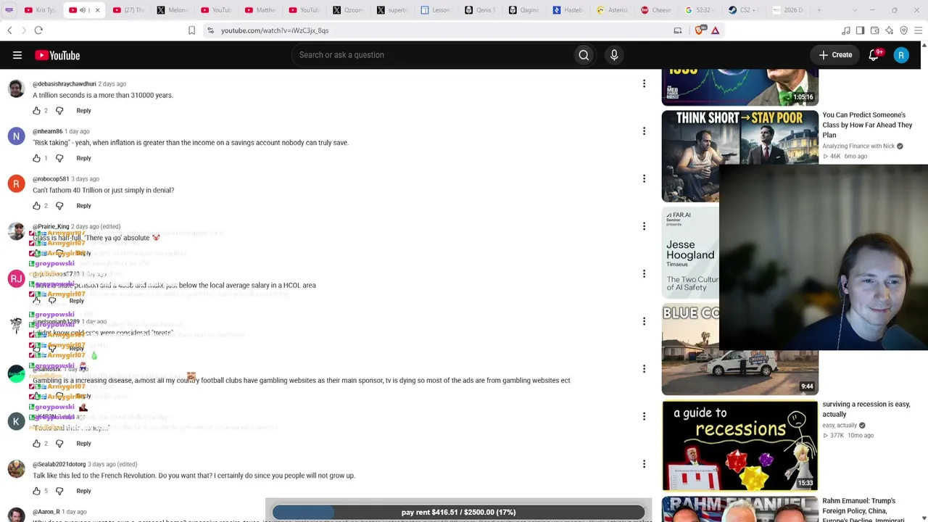The height and width of the screenshot is (522, 928).
Task: Dislike the Sealab2021dotorg comment
Action: pyautogui.click(x=59, y=492)
